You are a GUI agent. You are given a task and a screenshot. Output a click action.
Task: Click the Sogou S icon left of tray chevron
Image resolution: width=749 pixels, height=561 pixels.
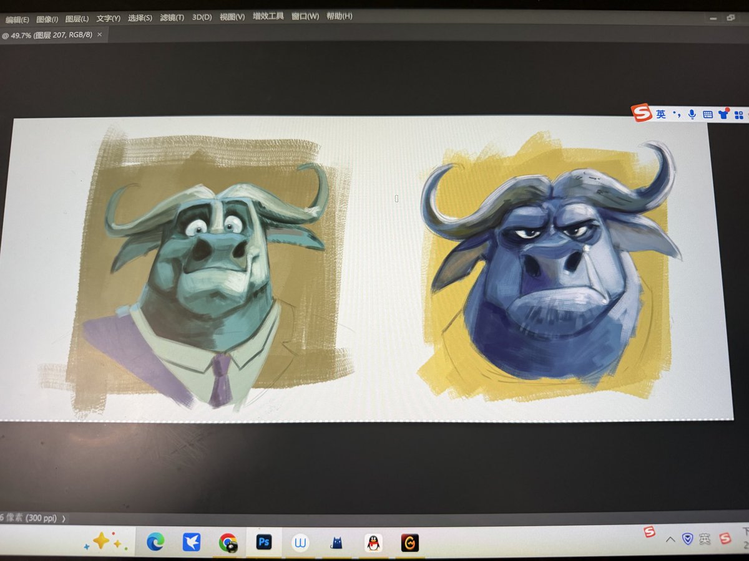[x=650, y=532]
